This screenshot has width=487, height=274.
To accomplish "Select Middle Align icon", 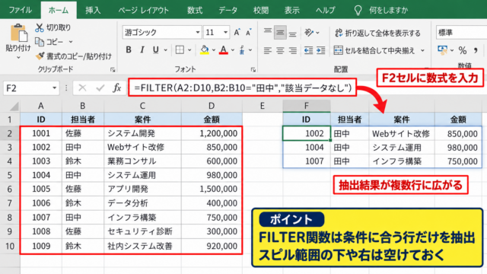I will click(280, 32).
